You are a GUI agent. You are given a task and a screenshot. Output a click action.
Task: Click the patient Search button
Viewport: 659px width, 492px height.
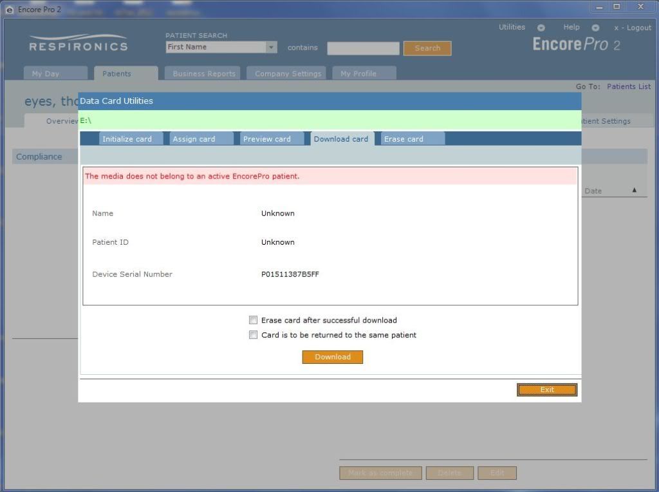(x=427, y=48)
